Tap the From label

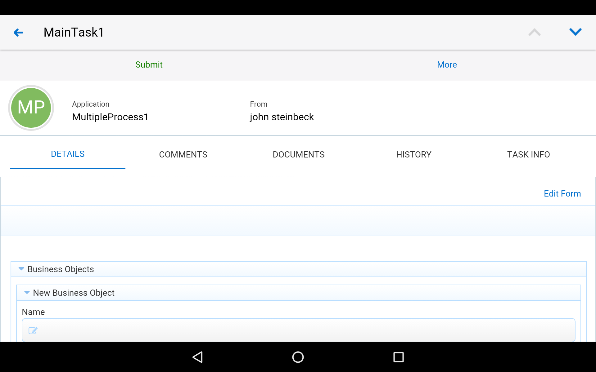click(x=259, y=104)
